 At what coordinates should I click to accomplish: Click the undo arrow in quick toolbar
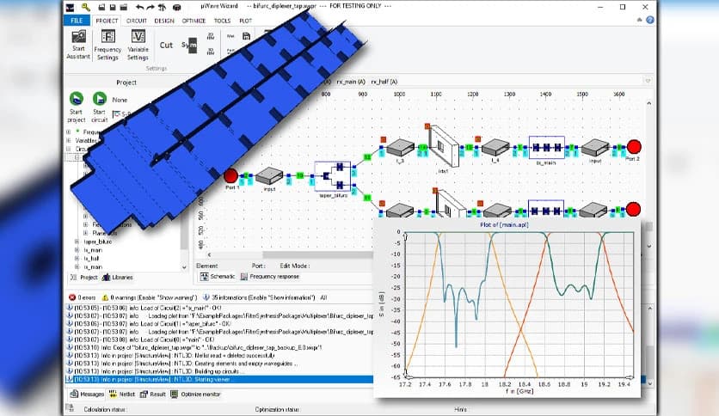pos(140,7)
